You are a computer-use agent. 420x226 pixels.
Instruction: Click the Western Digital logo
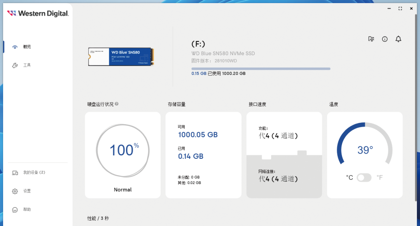(38, 13)
